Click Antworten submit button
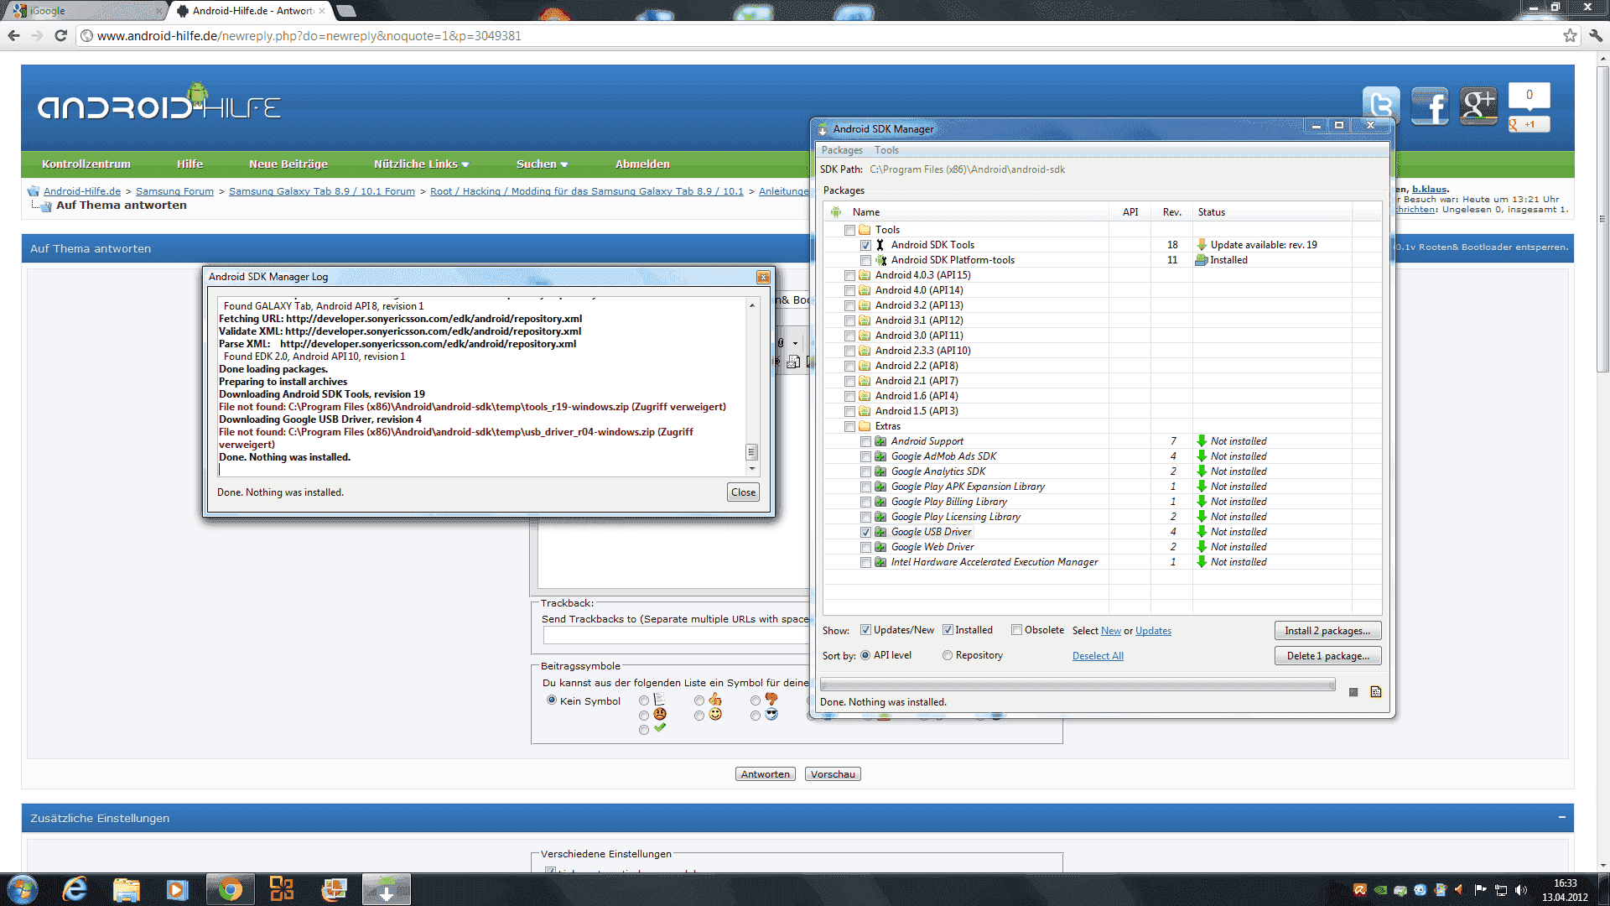 click(x=766, y=774)
